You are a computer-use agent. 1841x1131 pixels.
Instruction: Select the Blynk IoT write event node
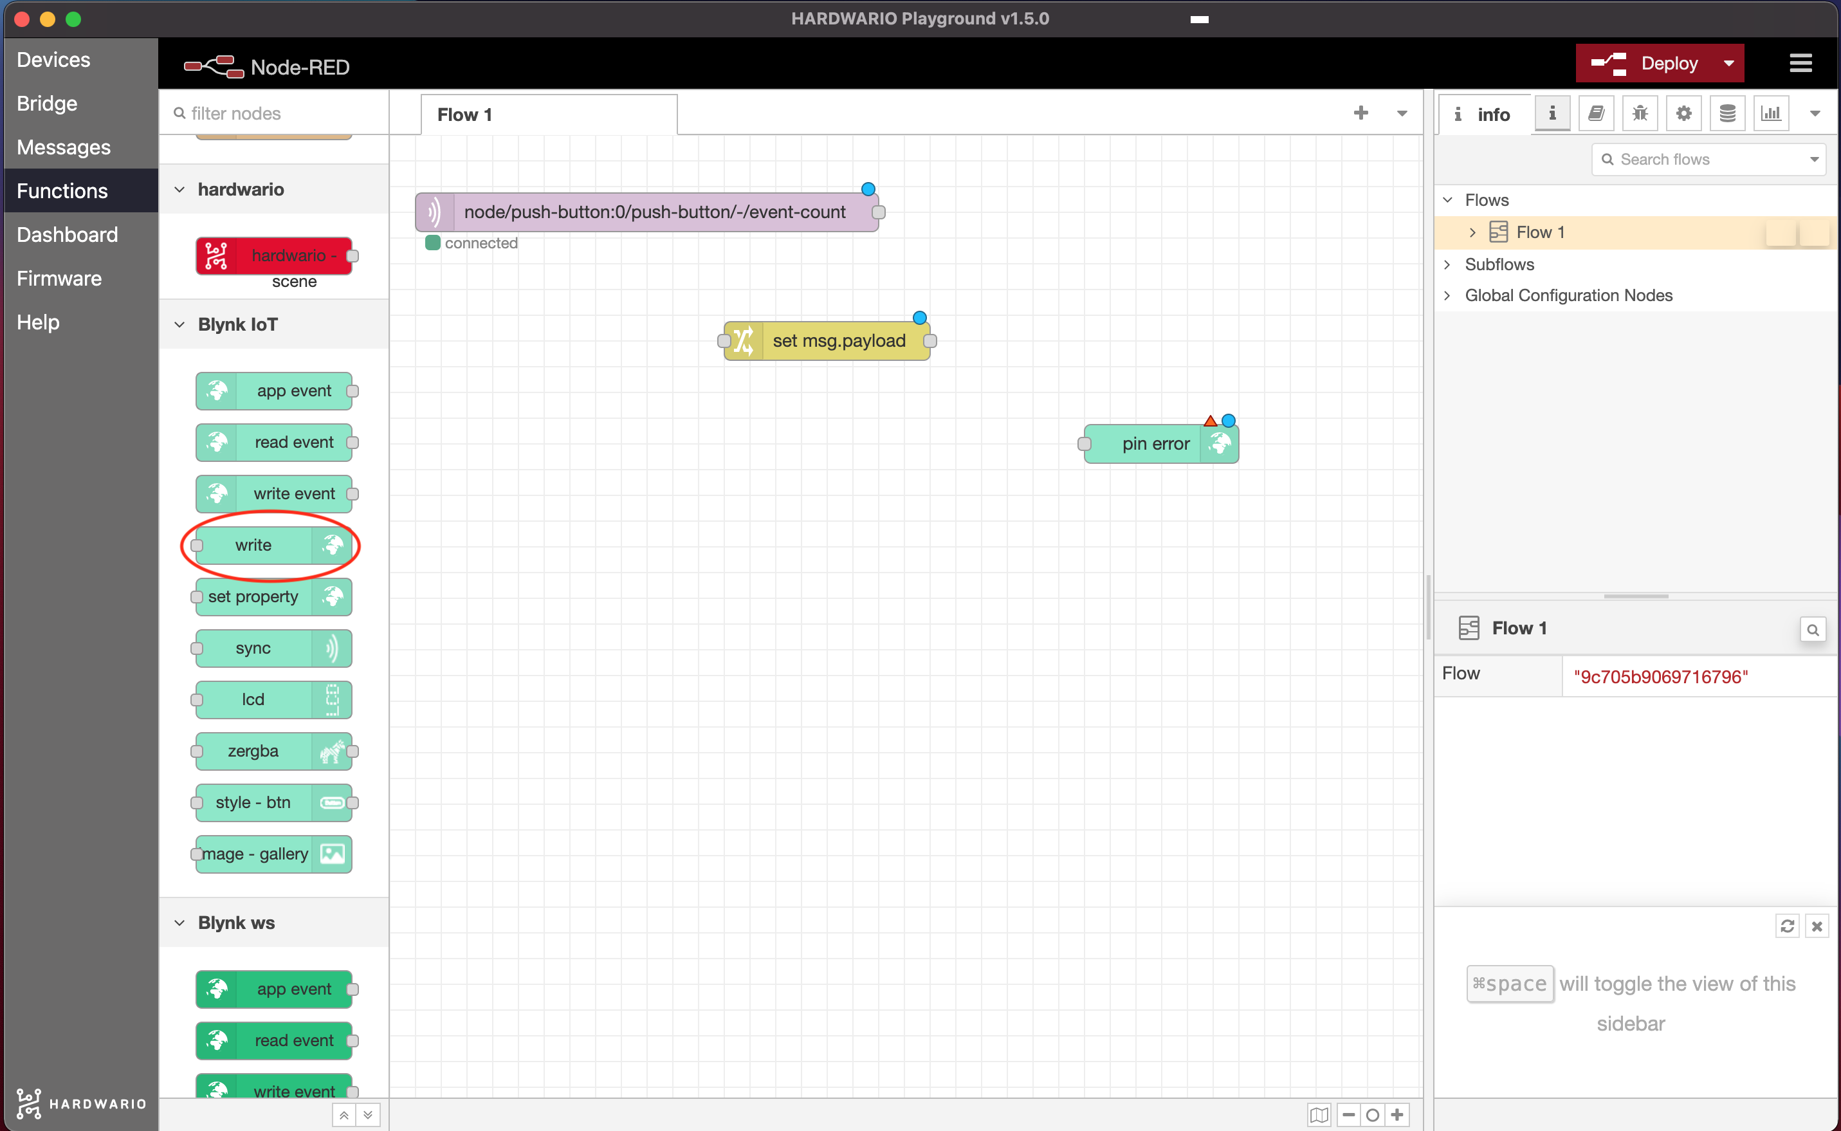(x=273, y=495)
